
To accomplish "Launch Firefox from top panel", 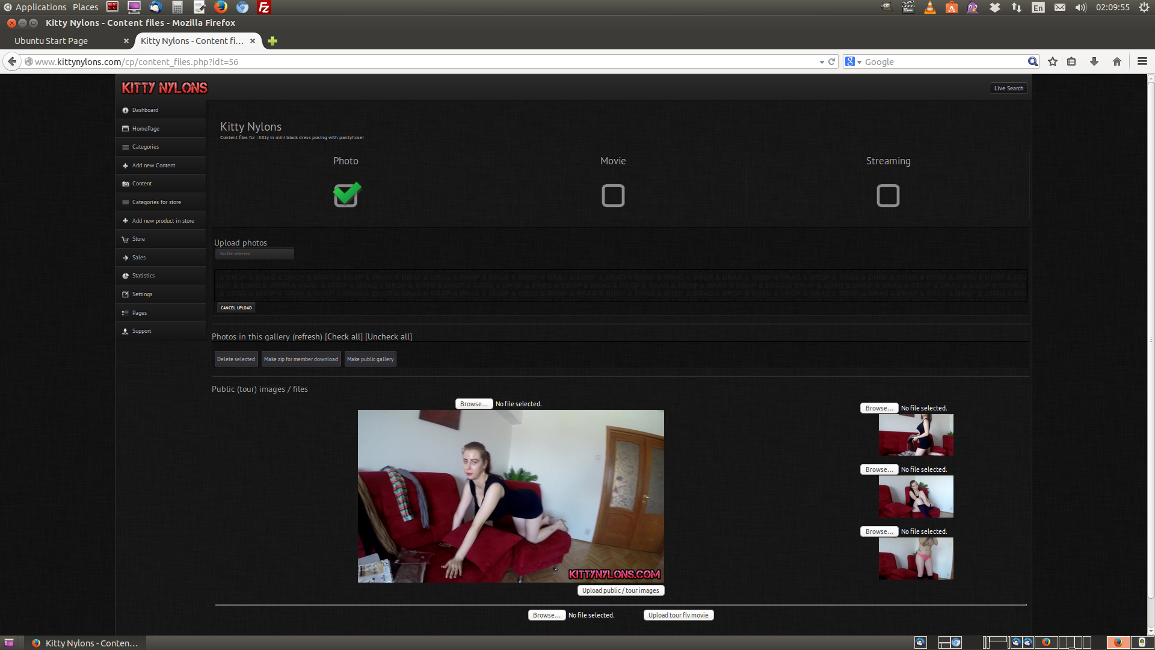I will (x=221, y=7).
